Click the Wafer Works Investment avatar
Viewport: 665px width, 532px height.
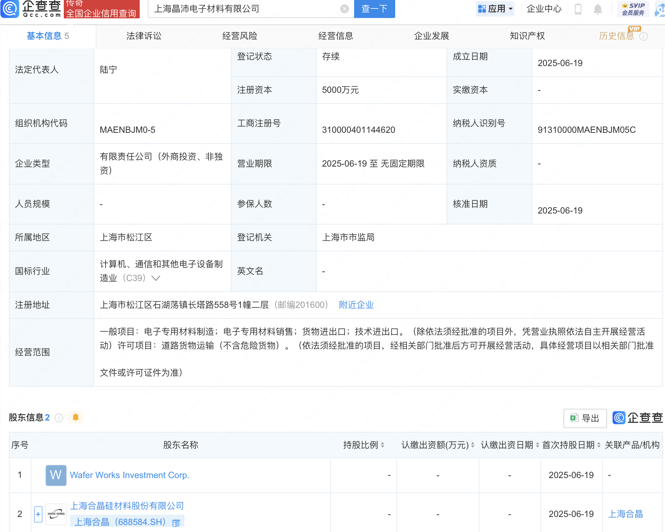(x=56, y=475)
